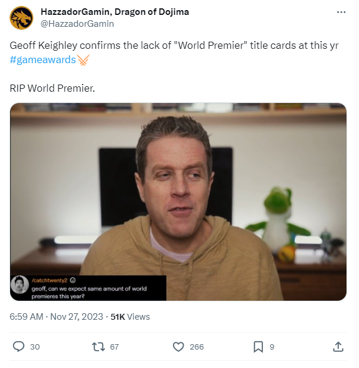This screenshot has height=368, width=359.
Task: Click the 266 likes count
Action: click(x=197, y=347)
